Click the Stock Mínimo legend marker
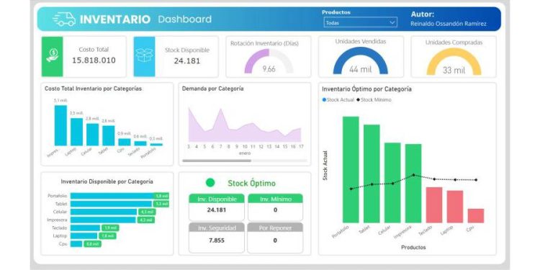The image size is (540, 270). point(358,100)
